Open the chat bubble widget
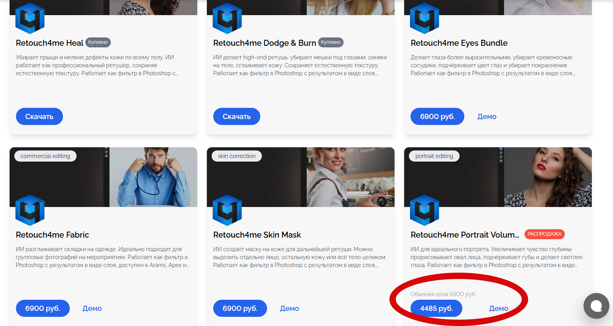 [596, 306]
